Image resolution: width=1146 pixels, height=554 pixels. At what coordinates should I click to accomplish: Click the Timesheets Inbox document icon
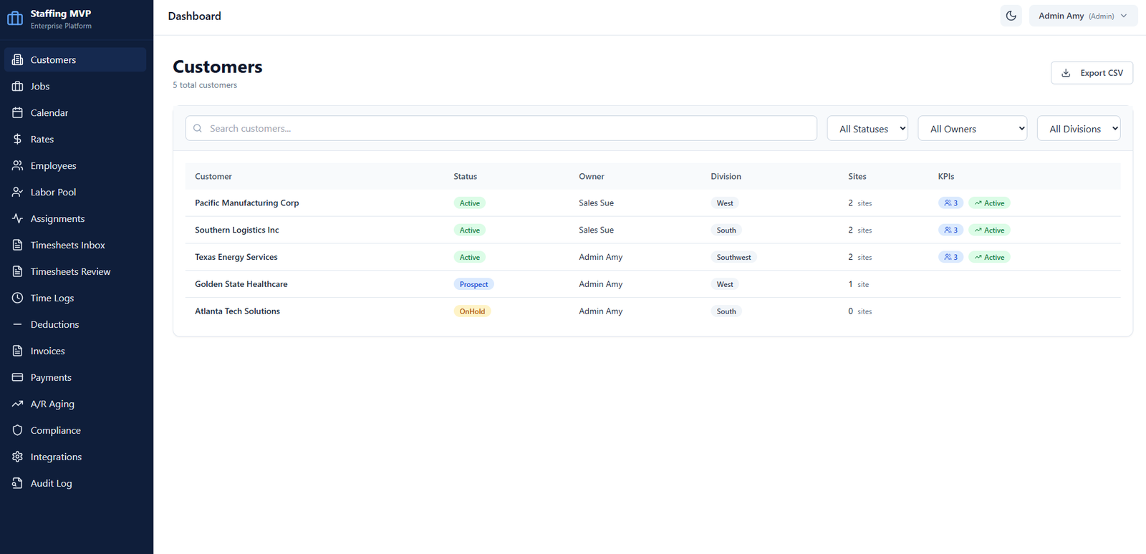click(x=18, y=245)
